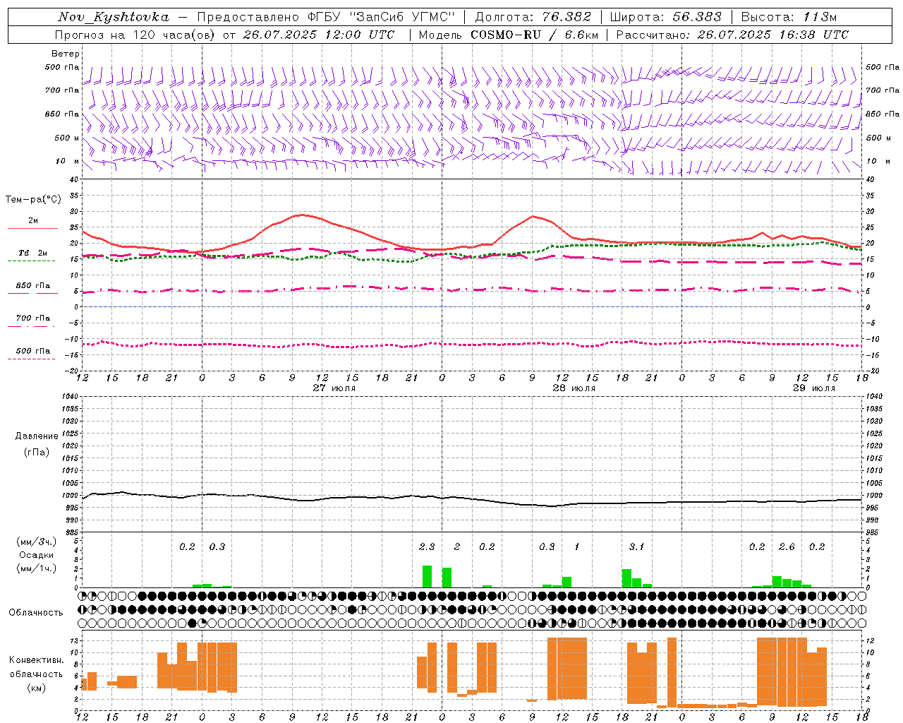Click the Осадки precipitation label
Viewport: 903px width, 723px height.
coord(37,555)
